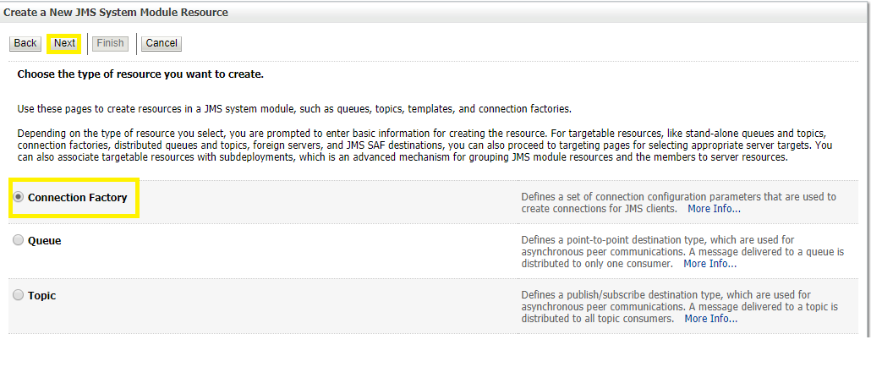Choose the Queue radio button
871x367 pixels.
click(x=19, y=240)
